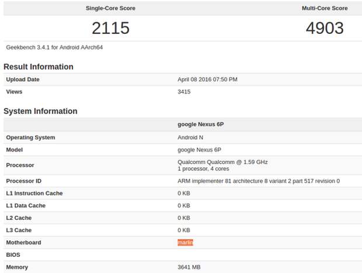The width and height of the screenshot is (362, 273).
Task: Click the Views label
Action: tap(15, 92)
